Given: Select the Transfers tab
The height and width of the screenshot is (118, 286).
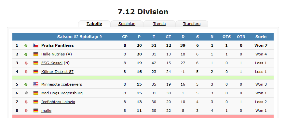Looking at the screenshot, I should (192, 24).
